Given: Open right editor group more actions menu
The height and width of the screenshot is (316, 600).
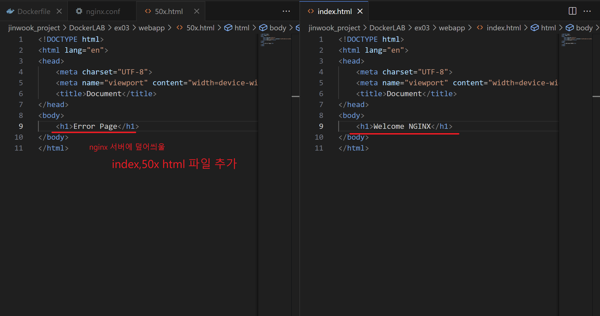Looking at the screenshot, I should (587, 11).
